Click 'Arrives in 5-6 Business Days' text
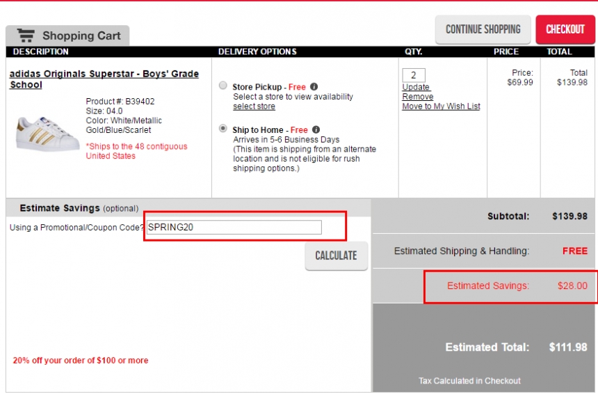Viewport: 598px width, 394px height. click(x=286, y=140)
